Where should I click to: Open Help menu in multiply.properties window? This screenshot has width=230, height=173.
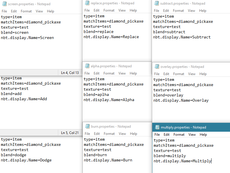point(203,135)
